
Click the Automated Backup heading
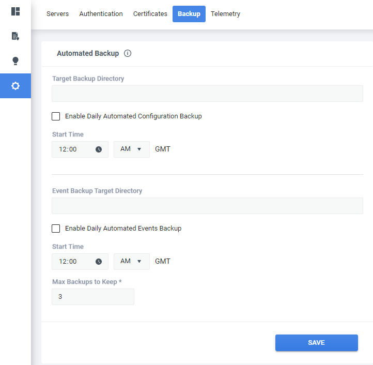pyautogui.click(x=88, y=53)
